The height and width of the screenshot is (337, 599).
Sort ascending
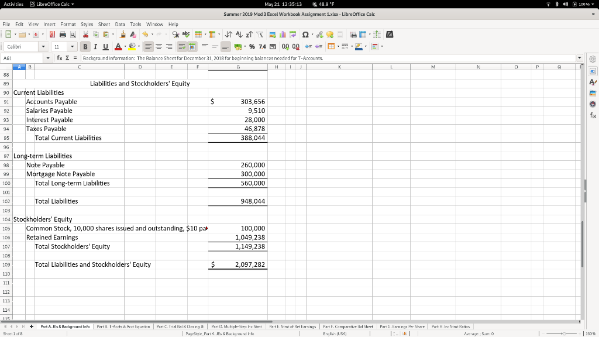click(239, 35)
